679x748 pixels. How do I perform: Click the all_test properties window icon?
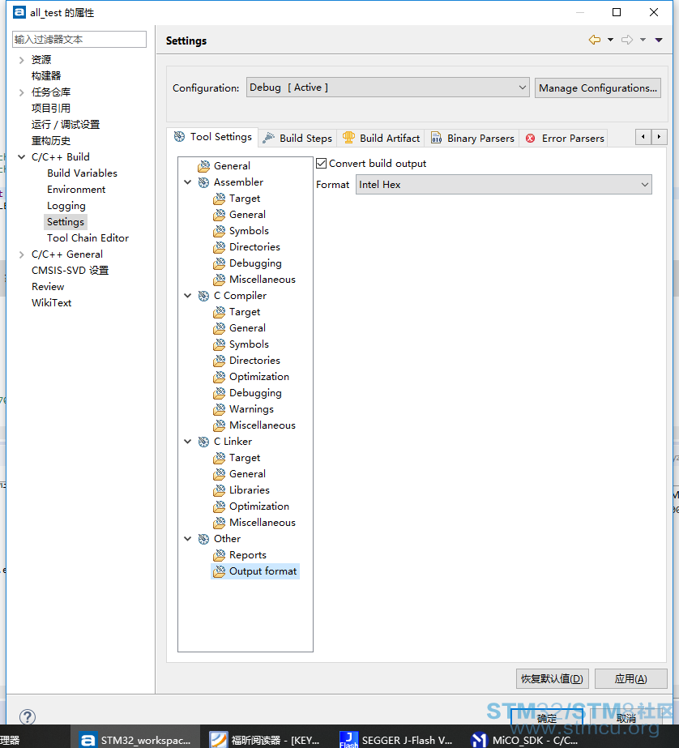pos(19,12)
